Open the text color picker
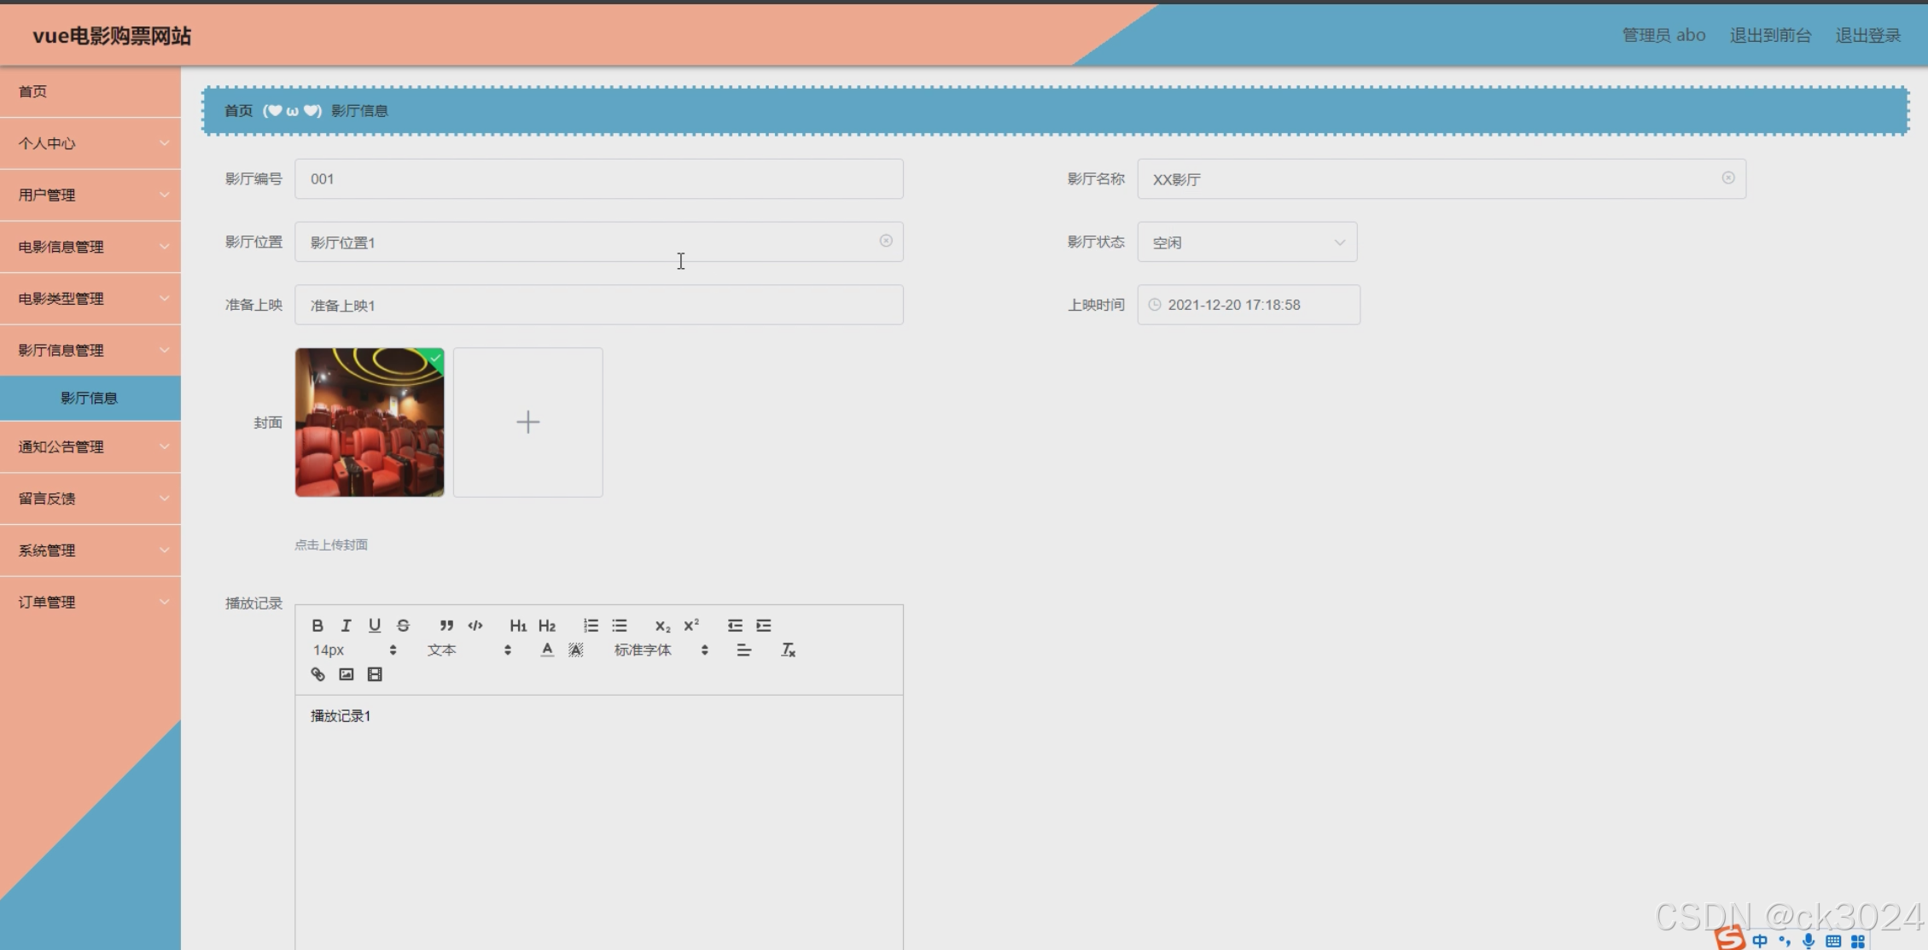Image resolution: width=1928 pixels, height=950 pixels. point(547,650)
